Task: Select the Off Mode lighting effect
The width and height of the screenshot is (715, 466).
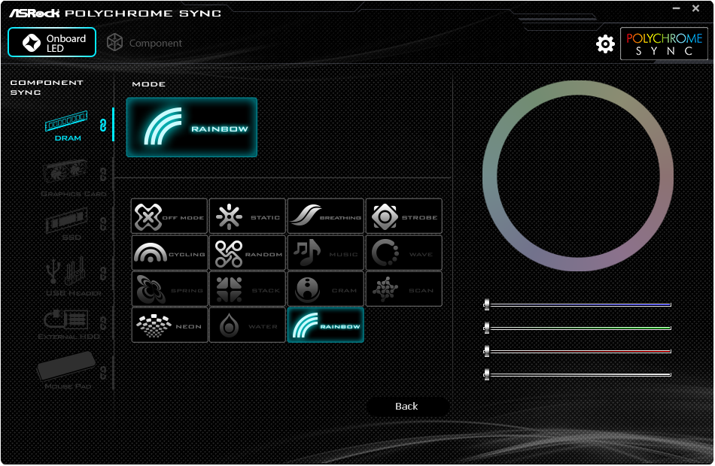Action: pyautogui.click(x=169, y=216)
